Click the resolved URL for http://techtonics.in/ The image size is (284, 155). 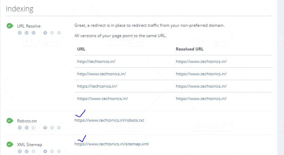pyautogui.click(x=201, y=61)
